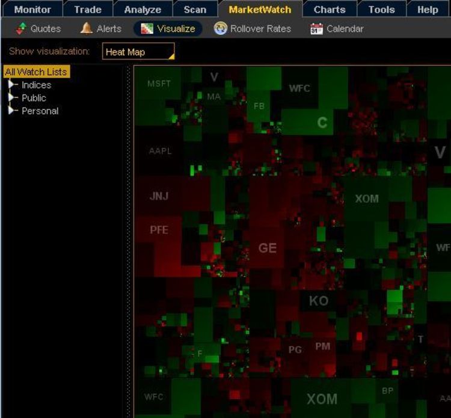Open the Charts tab
451x418 pixels.
[x=330, y=10]
